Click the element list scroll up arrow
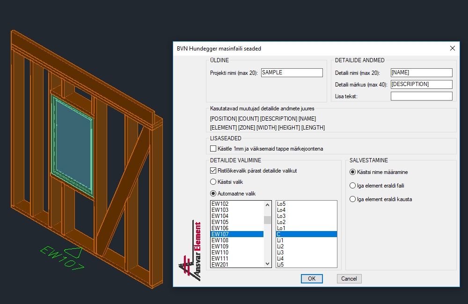 267,205
